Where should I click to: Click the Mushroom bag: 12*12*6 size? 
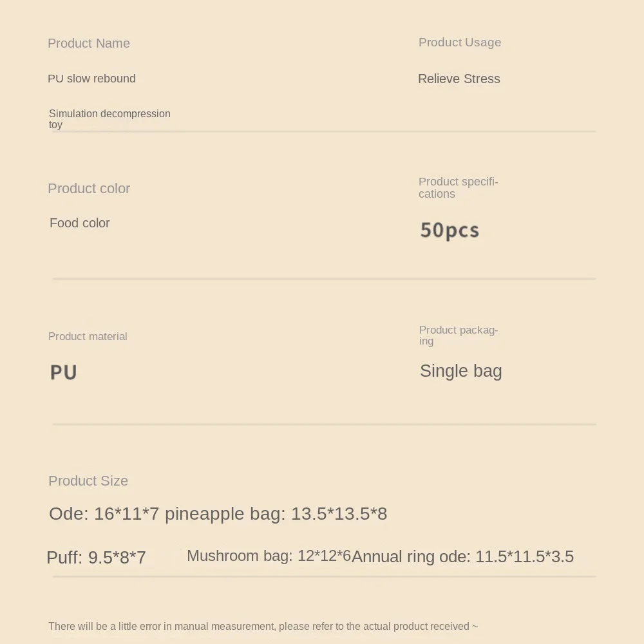(x=269, y=556)
